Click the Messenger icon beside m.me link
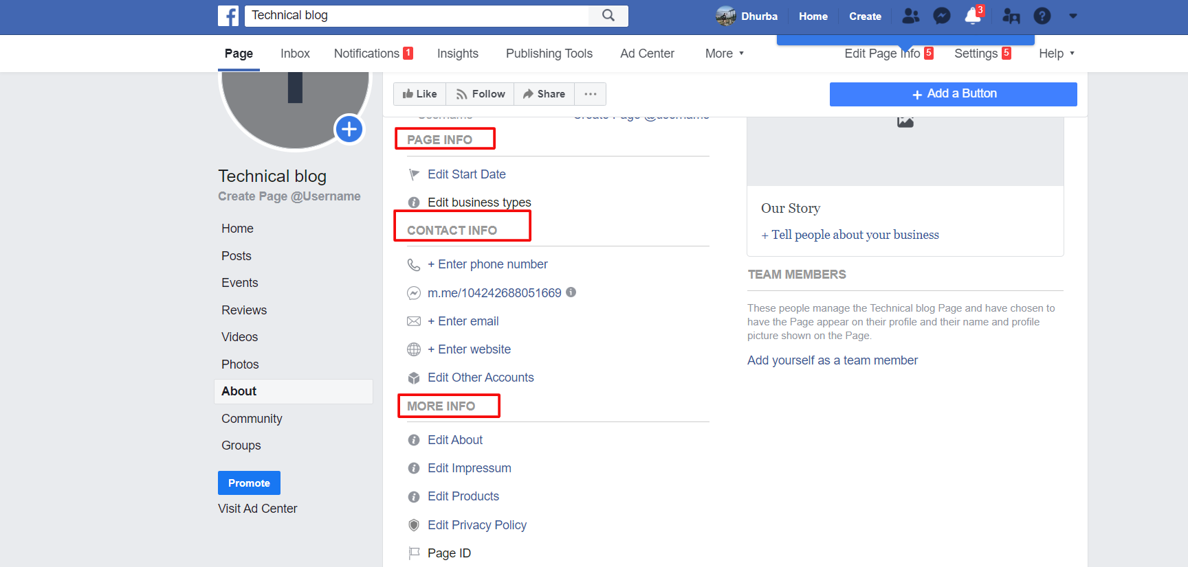The height and width of the screenshot is (567, 1188). [414, 293]
